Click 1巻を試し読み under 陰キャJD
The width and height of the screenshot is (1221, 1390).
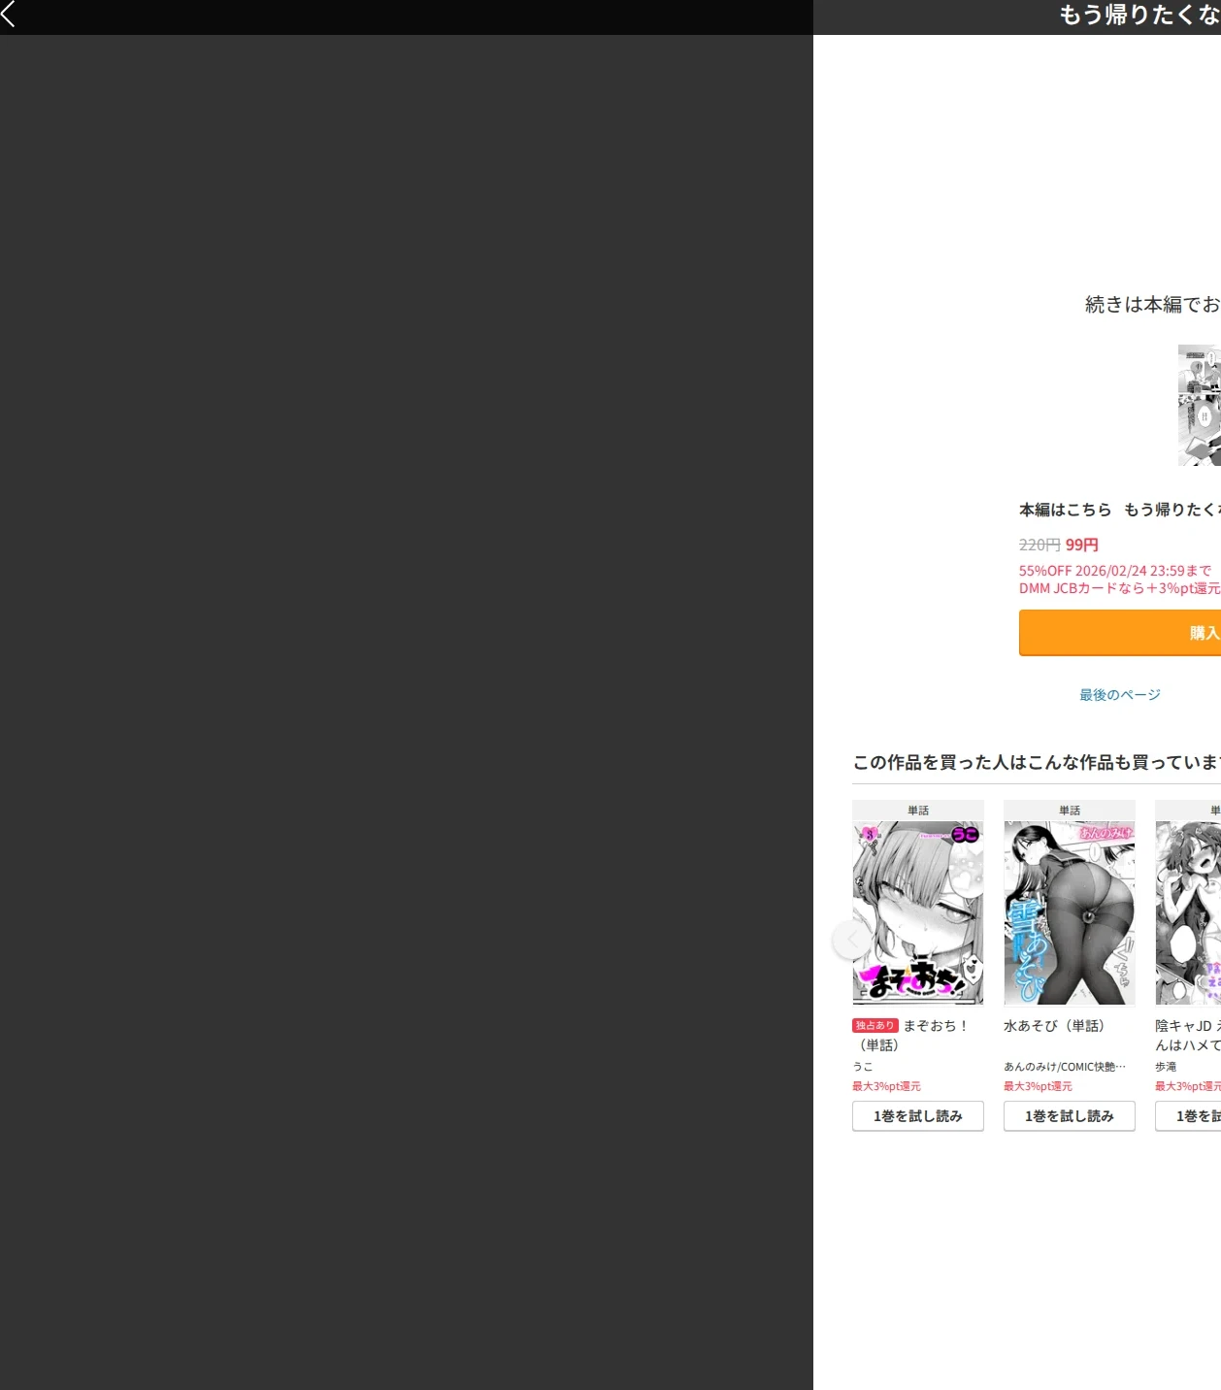(x=1188, y=1115)
